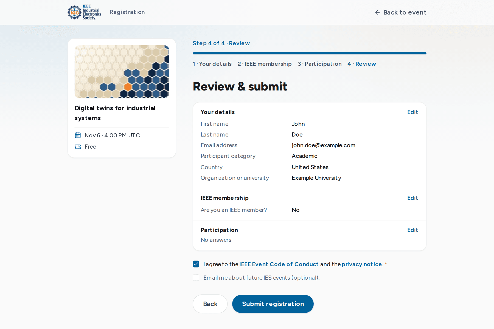
Task: Click the Registration header text
Action: [x=127, y=12]
